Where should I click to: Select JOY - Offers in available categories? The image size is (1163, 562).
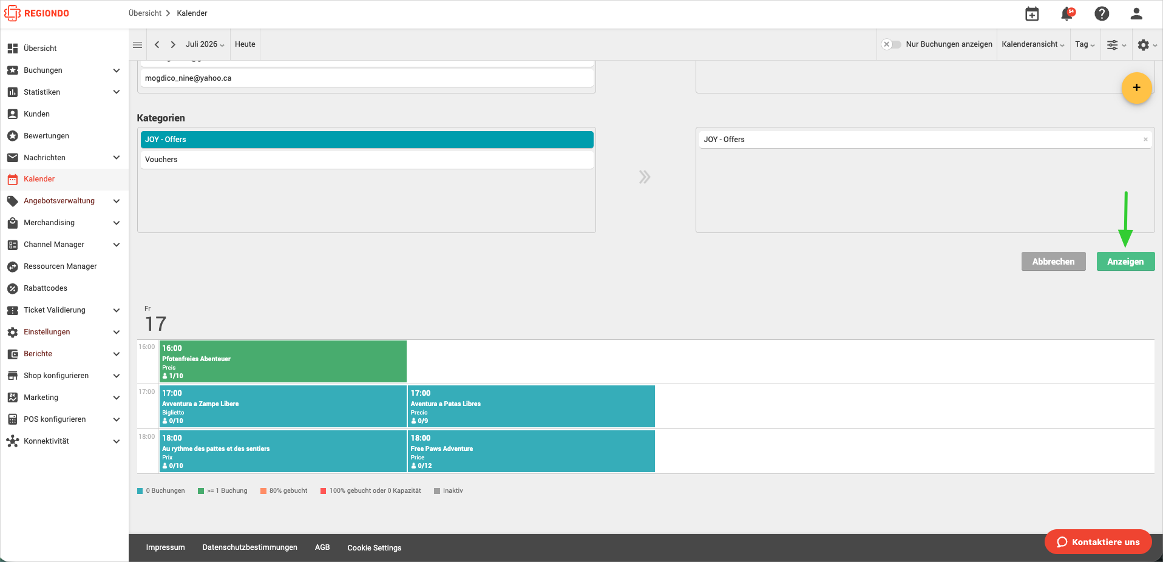tap(367, 140)
